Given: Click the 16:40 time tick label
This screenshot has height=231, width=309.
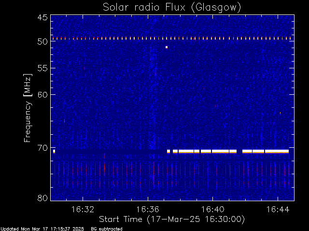Looking at the screenshot, I should (212, 209).
